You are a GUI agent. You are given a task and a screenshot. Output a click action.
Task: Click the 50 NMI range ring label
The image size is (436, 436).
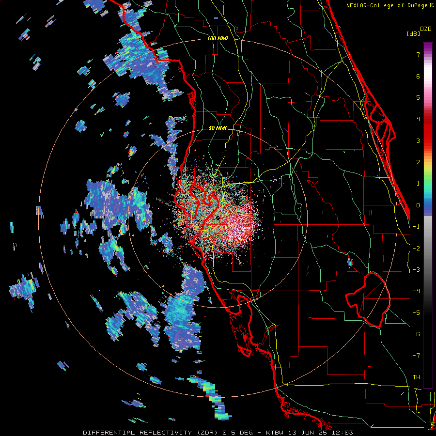tap(218, 128)
